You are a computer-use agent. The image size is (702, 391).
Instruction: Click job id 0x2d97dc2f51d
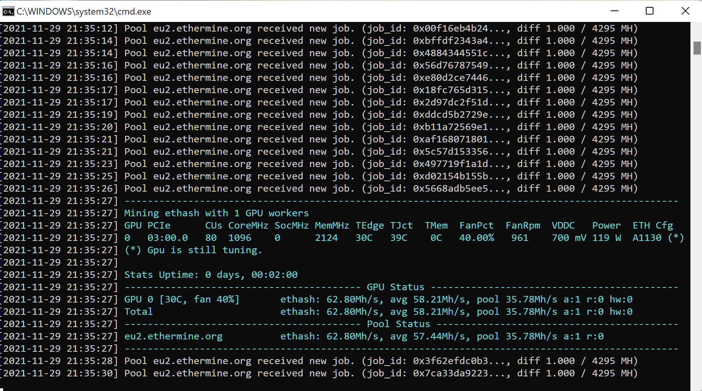click(x=451, y=102)
